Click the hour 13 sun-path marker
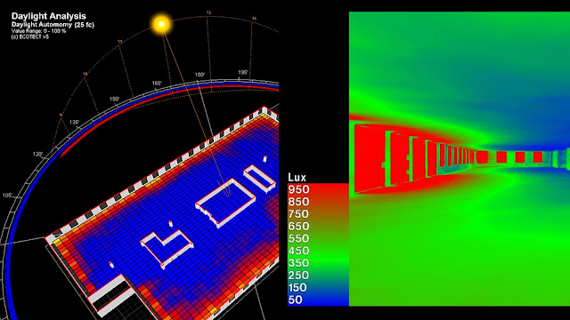The image size is (570, 320). pos(208,13)
